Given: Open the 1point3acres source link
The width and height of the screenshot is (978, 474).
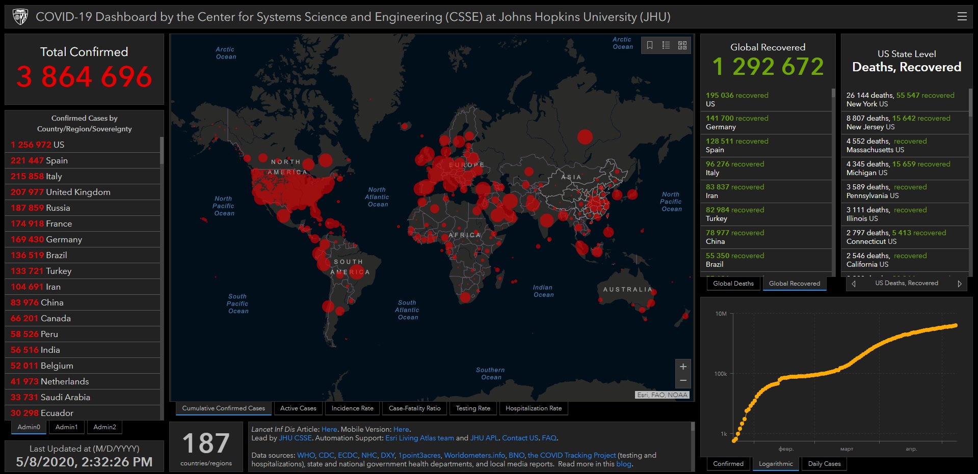Looking at the screenshot, I should (419, 455).
